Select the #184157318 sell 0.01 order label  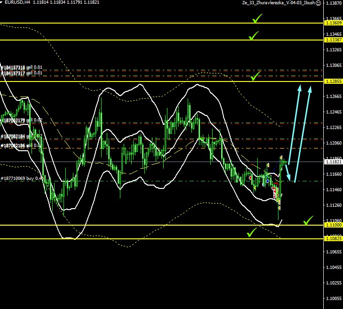click(22, 68)
